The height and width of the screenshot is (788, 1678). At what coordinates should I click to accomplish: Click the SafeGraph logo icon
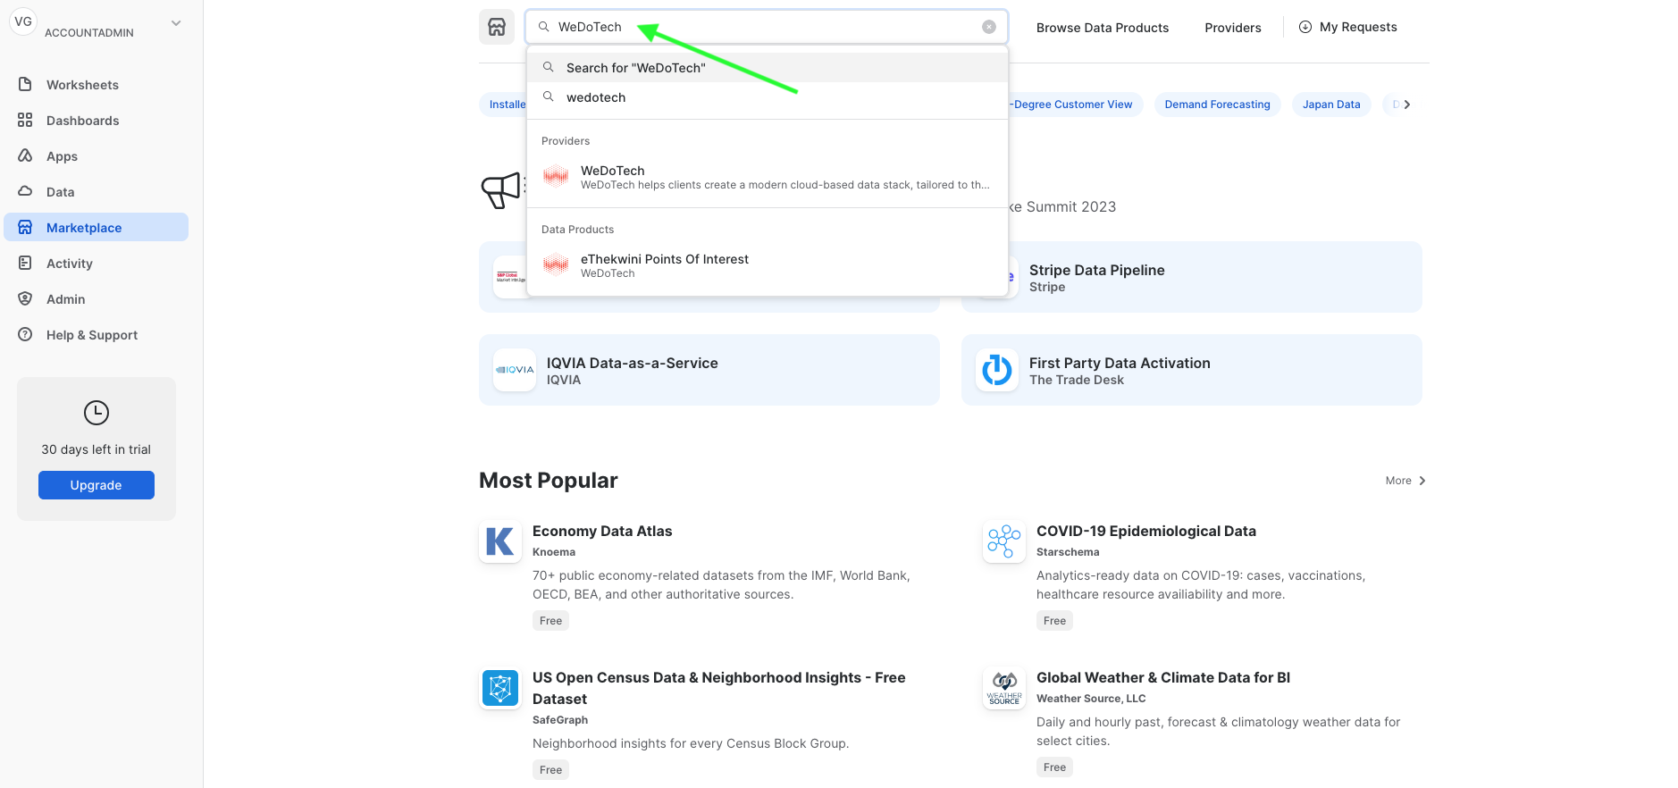point(500,688)
